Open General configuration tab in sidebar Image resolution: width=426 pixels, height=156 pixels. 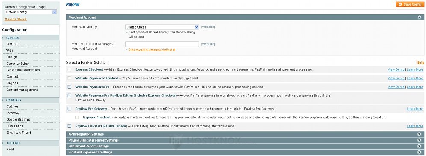30,44
